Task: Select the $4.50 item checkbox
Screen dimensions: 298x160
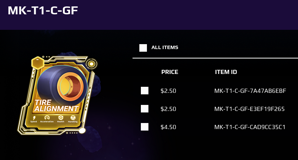Action: (x=145, y=127)
